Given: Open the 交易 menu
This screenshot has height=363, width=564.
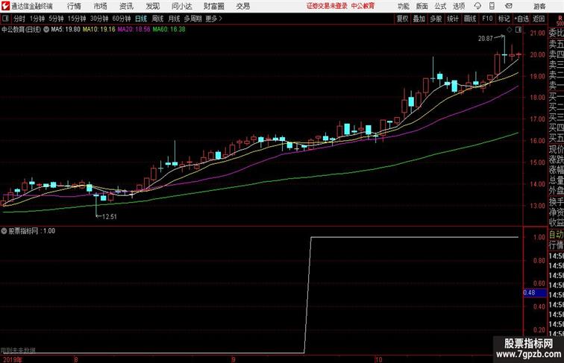Looking at the screenshot, I should [x=242, y=6].
